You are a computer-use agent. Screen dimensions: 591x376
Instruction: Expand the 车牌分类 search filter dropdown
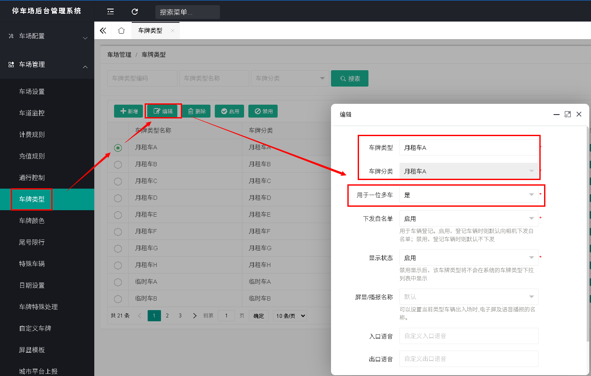point(289,78)
